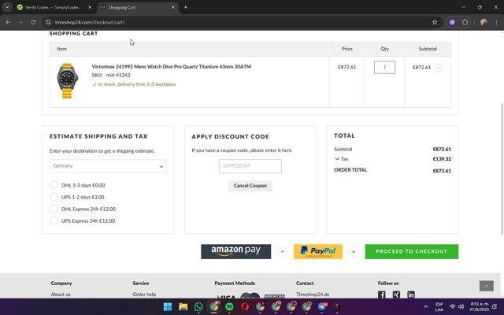504x315 pixels.
Task: Open the browser extensions puzzle icon
Action: click(465, 22)
